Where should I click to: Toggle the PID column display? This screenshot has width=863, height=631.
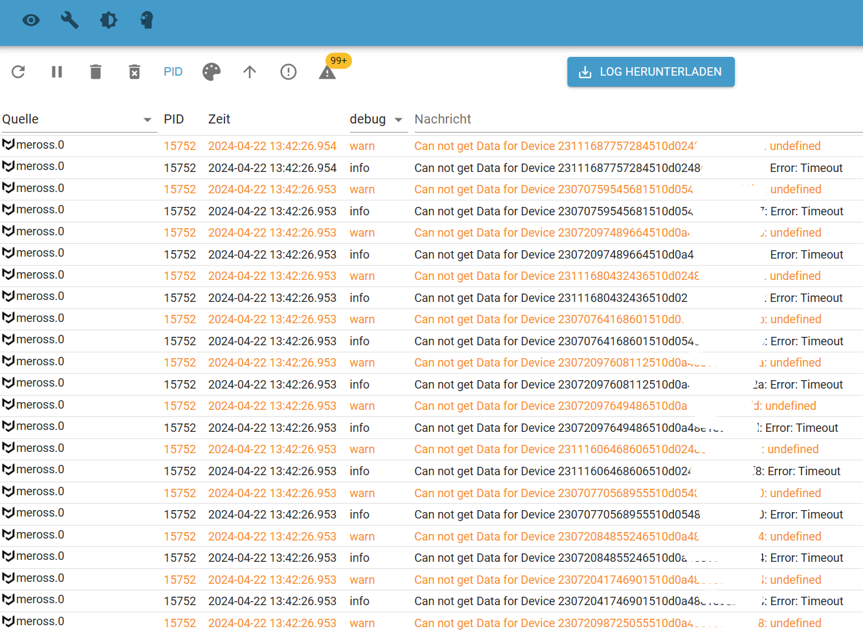click(173, 72)
